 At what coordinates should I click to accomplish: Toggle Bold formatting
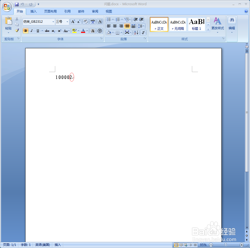coord(26,31)
